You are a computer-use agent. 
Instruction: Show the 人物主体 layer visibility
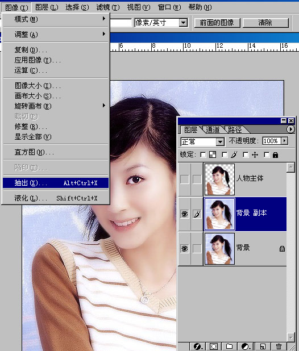(185, 179)
